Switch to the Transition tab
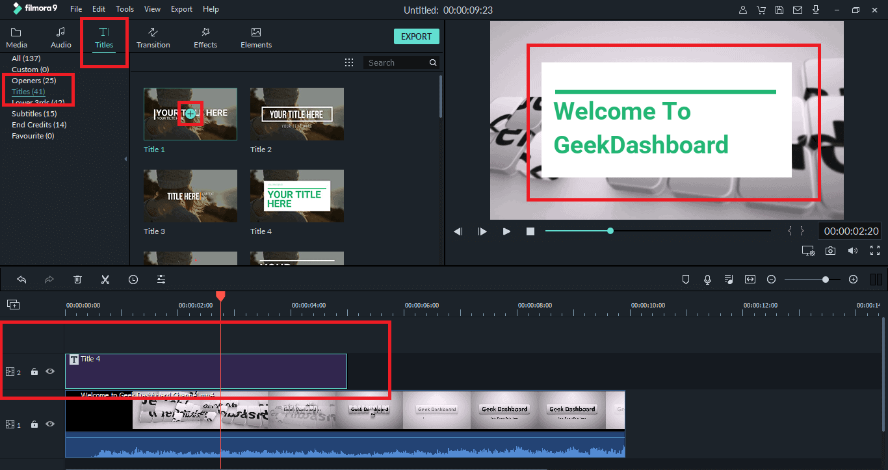Screen dimensions: 888x470 point(153,36)
